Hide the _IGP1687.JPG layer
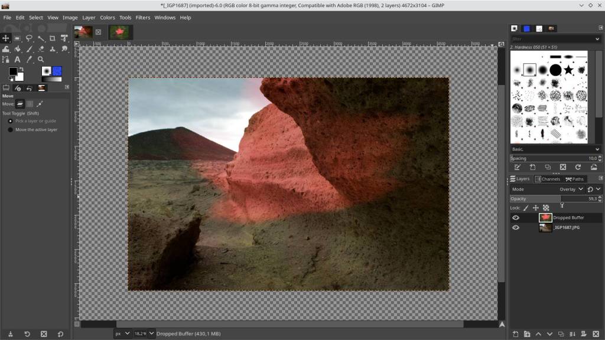605x340 pixels. (x=515, y=228)
